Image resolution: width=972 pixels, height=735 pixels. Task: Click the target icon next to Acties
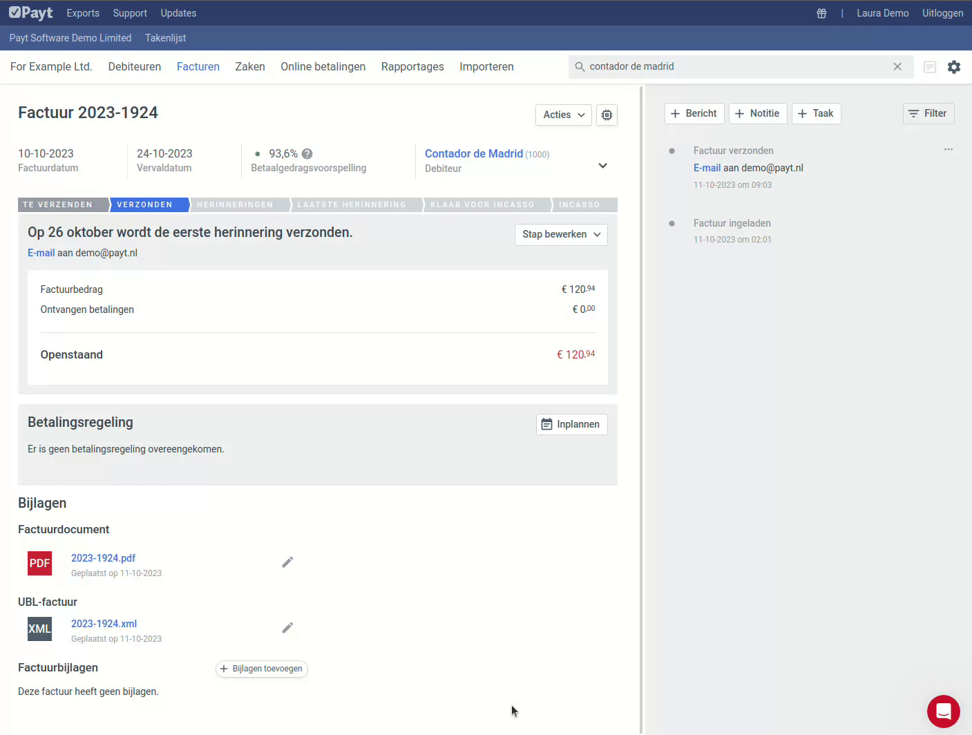pos(607,115)
